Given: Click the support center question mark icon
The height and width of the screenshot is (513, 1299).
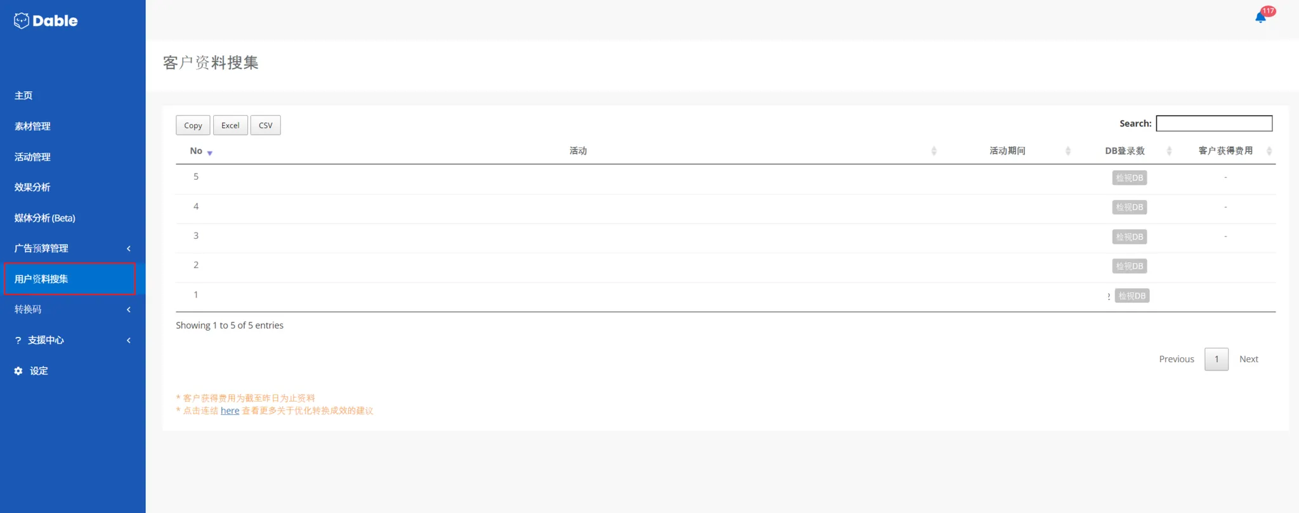Looking at the screenshot, I should [18, 341].
